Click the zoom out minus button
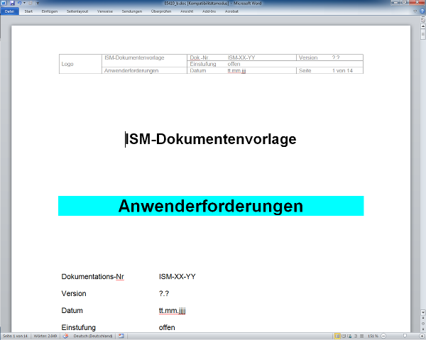 point(383,336)
